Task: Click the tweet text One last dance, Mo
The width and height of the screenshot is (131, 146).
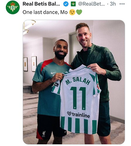Action: (x=45, y=12)
